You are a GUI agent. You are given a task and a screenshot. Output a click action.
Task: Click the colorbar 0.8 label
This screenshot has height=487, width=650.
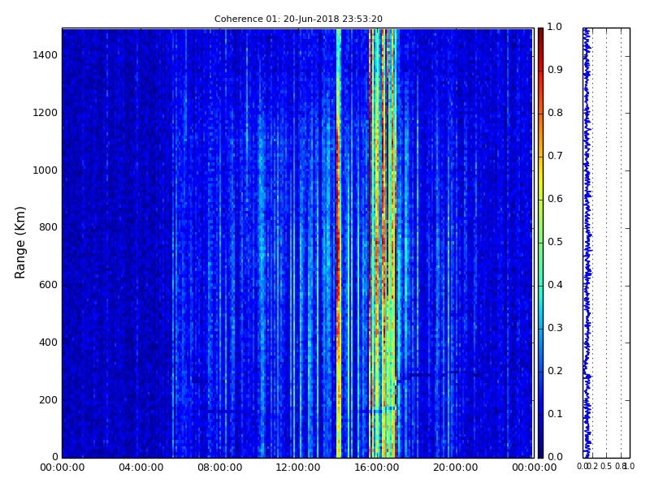click(x=555, y=113)
